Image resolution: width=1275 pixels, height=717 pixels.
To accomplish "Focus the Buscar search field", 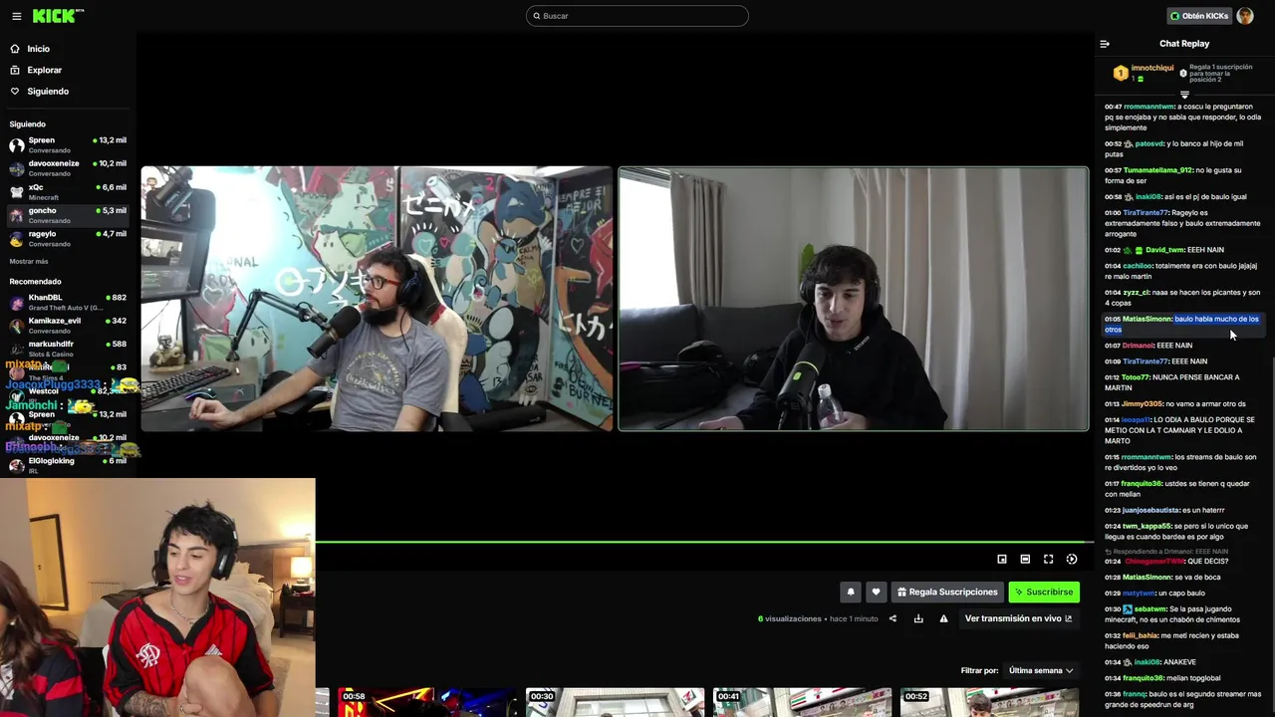I will (x=637, y=16).
